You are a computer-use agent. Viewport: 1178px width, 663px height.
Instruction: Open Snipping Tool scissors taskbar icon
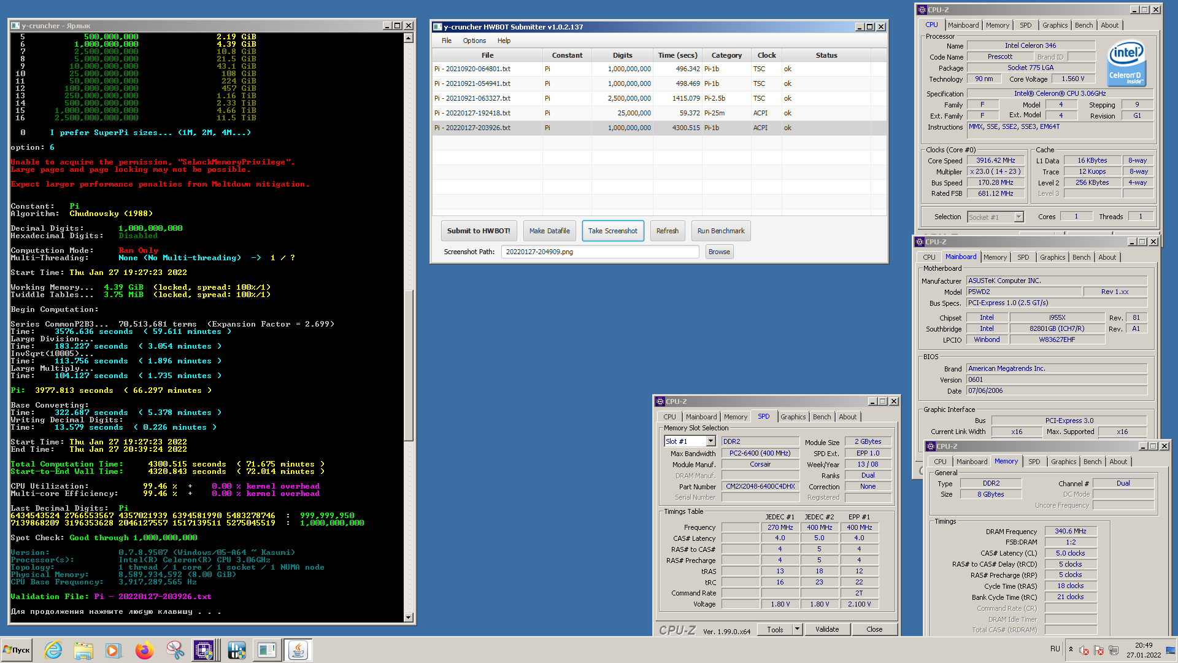click(175, 650)
